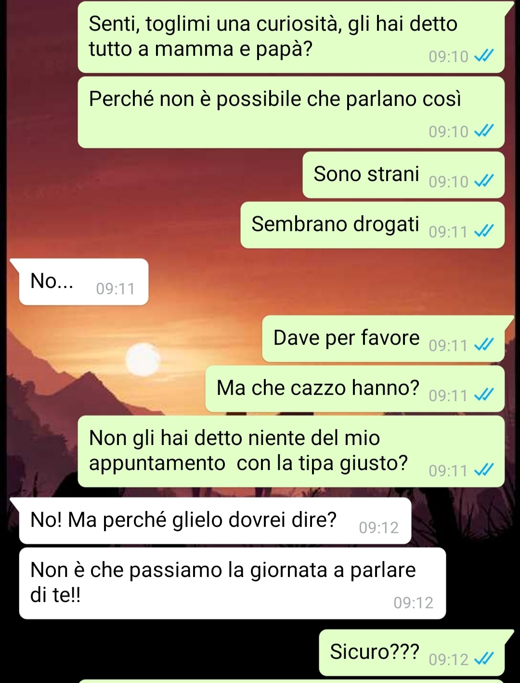Select the 'No! Ma perché glielo dovrei dire?' message

tap(215, 521)
